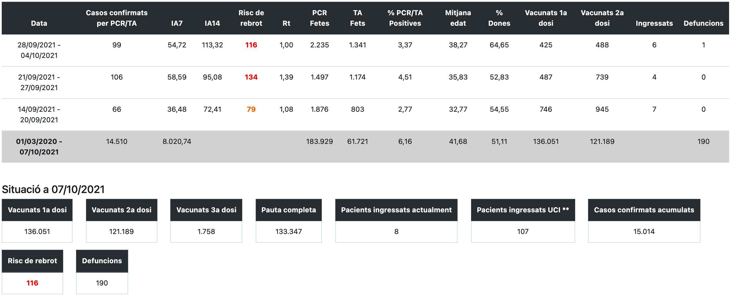The height and width of the screenshot is (296, 732).
Task: Click the 'Casos confirmats per PCR/TA' column header
Action: 116,18
